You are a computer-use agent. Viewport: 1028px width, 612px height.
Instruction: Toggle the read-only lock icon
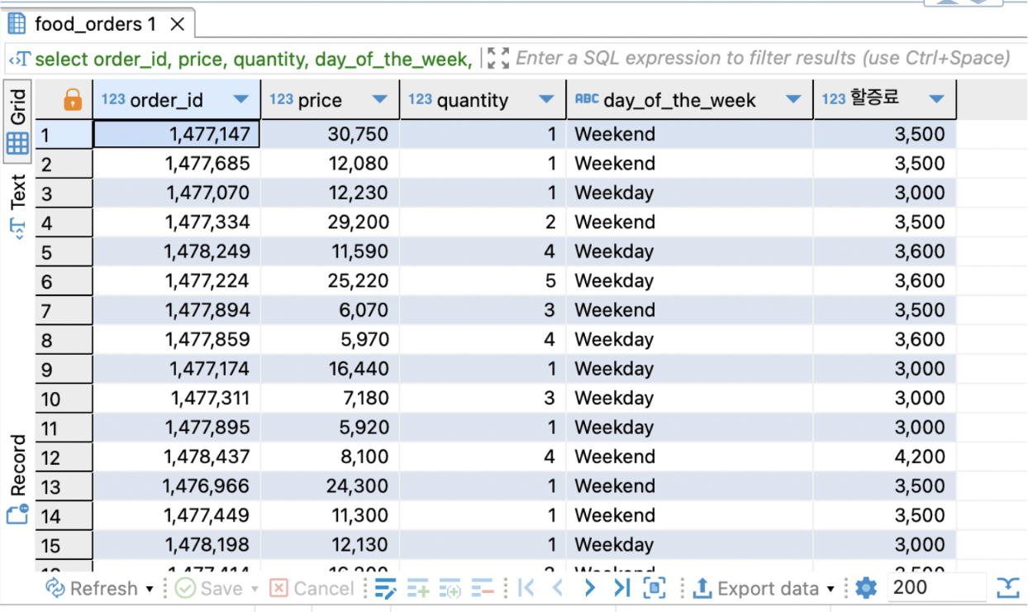click(73, 100)
